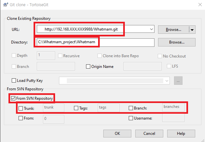The width and height of the screenshot is (205, 142).
Task: Click the Origin Name text field
Action: (x=142, y=66)
